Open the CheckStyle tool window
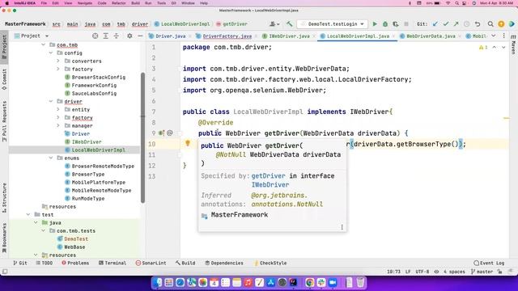 270,263
